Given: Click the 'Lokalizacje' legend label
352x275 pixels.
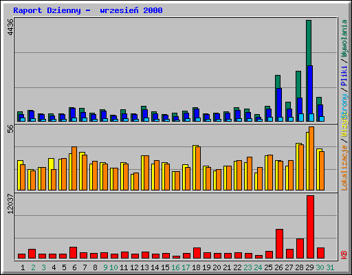Looking at the screenshot, I should click(x=344, y=168).
